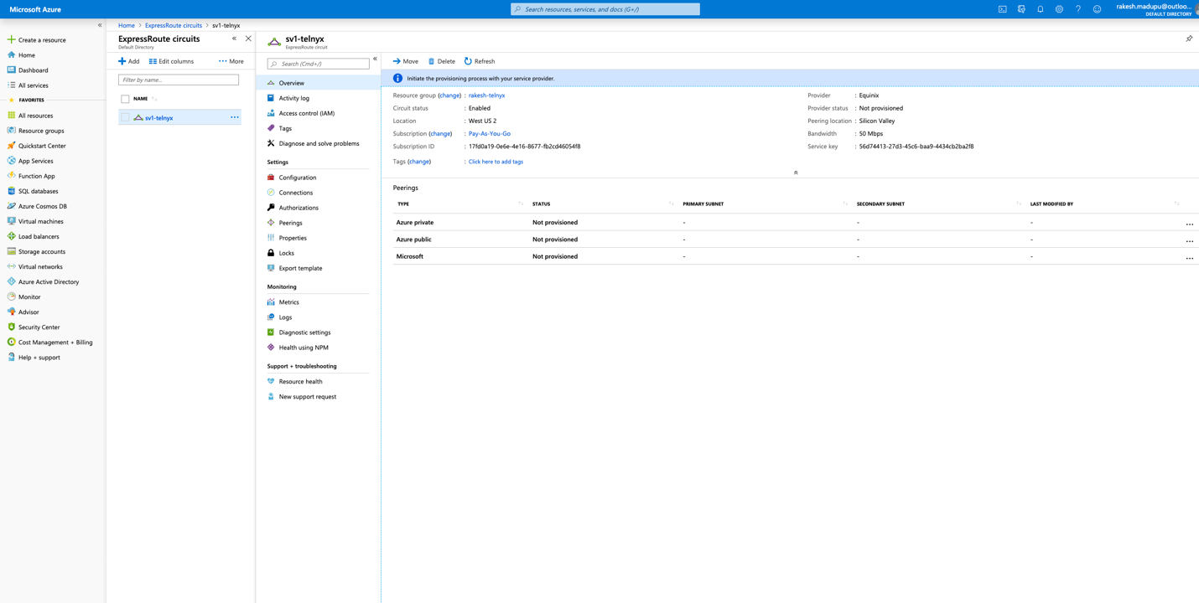Image resolution: width=1199 pixels, height=603 pixels.
Task: Click the ExpressRoute circuits breadcrumb
Action: 174,25
